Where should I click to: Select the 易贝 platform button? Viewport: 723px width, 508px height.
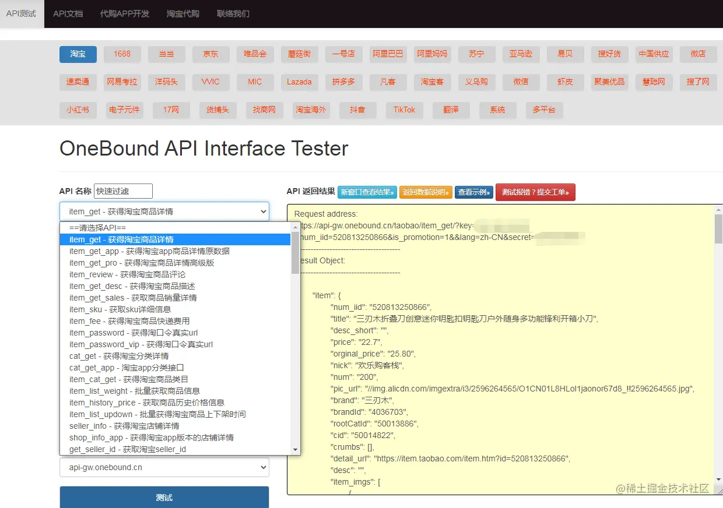pos(566,54)
